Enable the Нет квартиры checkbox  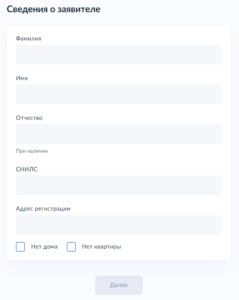[x=72, y=246]
